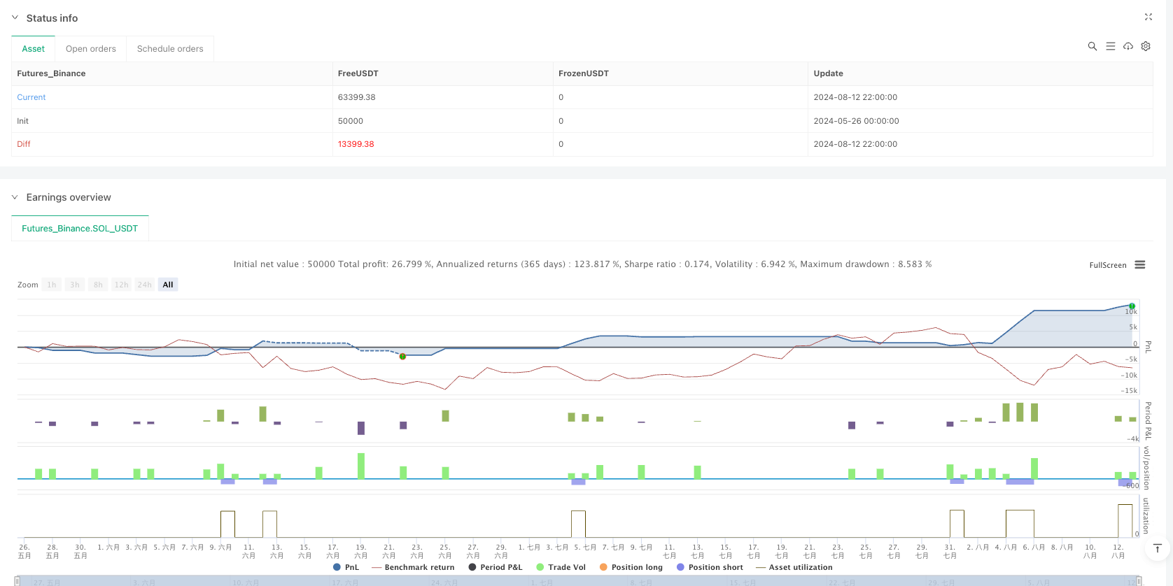This screenshot has height=586, width=1173.
Task: Switch to the Schedule orders tab
Action: tap(170, 49)
